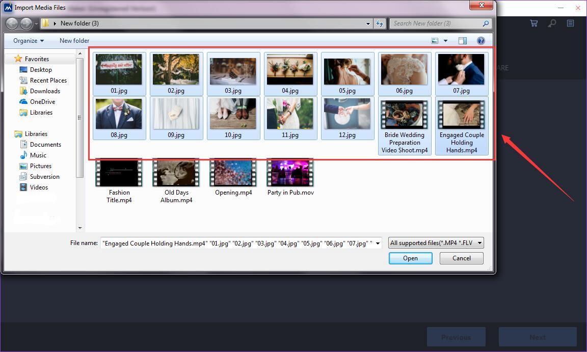The image size is (587, 352).
Task: Click the Cancel button
Action: pos(462,258)
